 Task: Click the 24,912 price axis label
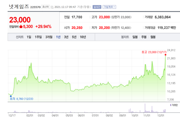point(171,50)
